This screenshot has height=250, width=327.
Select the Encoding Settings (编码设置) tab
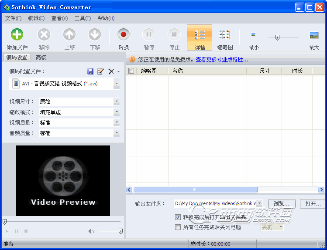coord(17,57)
